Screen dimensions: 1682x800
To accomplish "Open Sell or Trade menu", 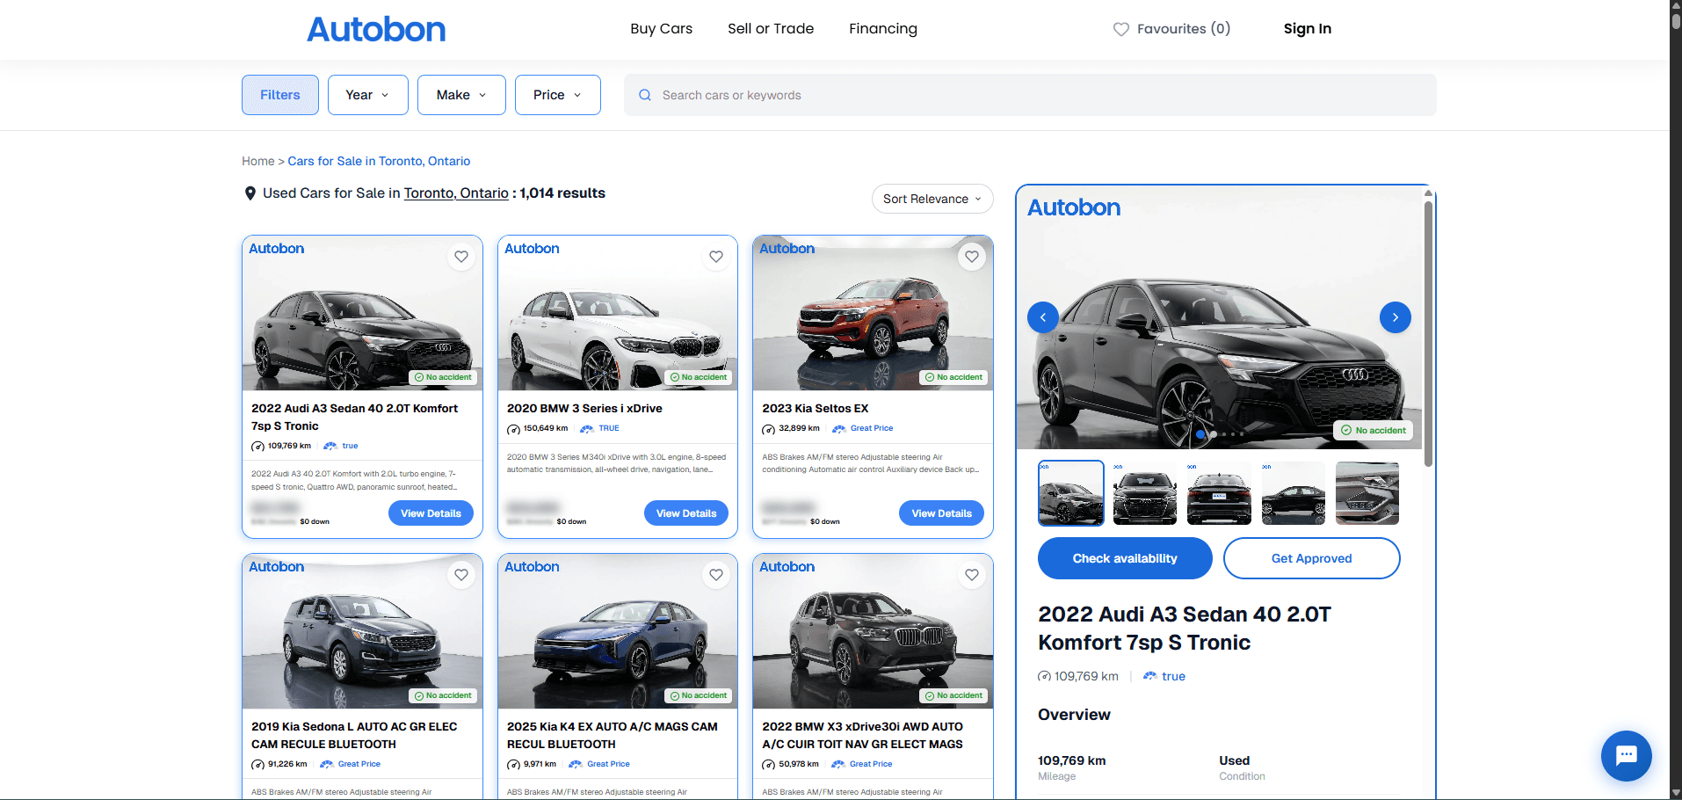I will coord(771,28).
